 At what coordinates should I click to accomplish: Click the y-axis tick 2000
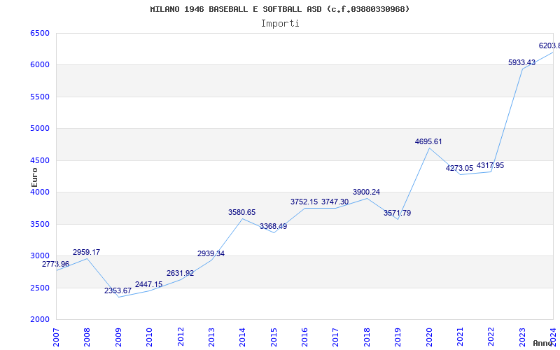tap(40, 320)
